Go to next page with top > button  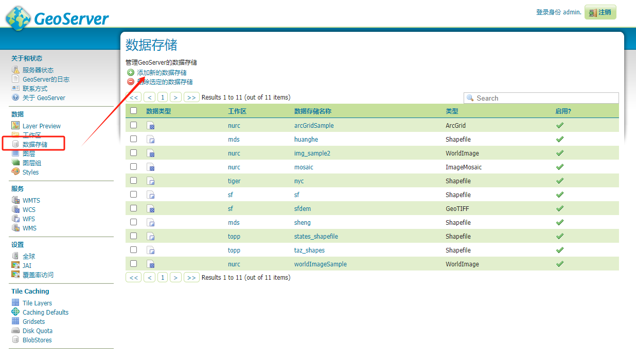coord(176,98)
